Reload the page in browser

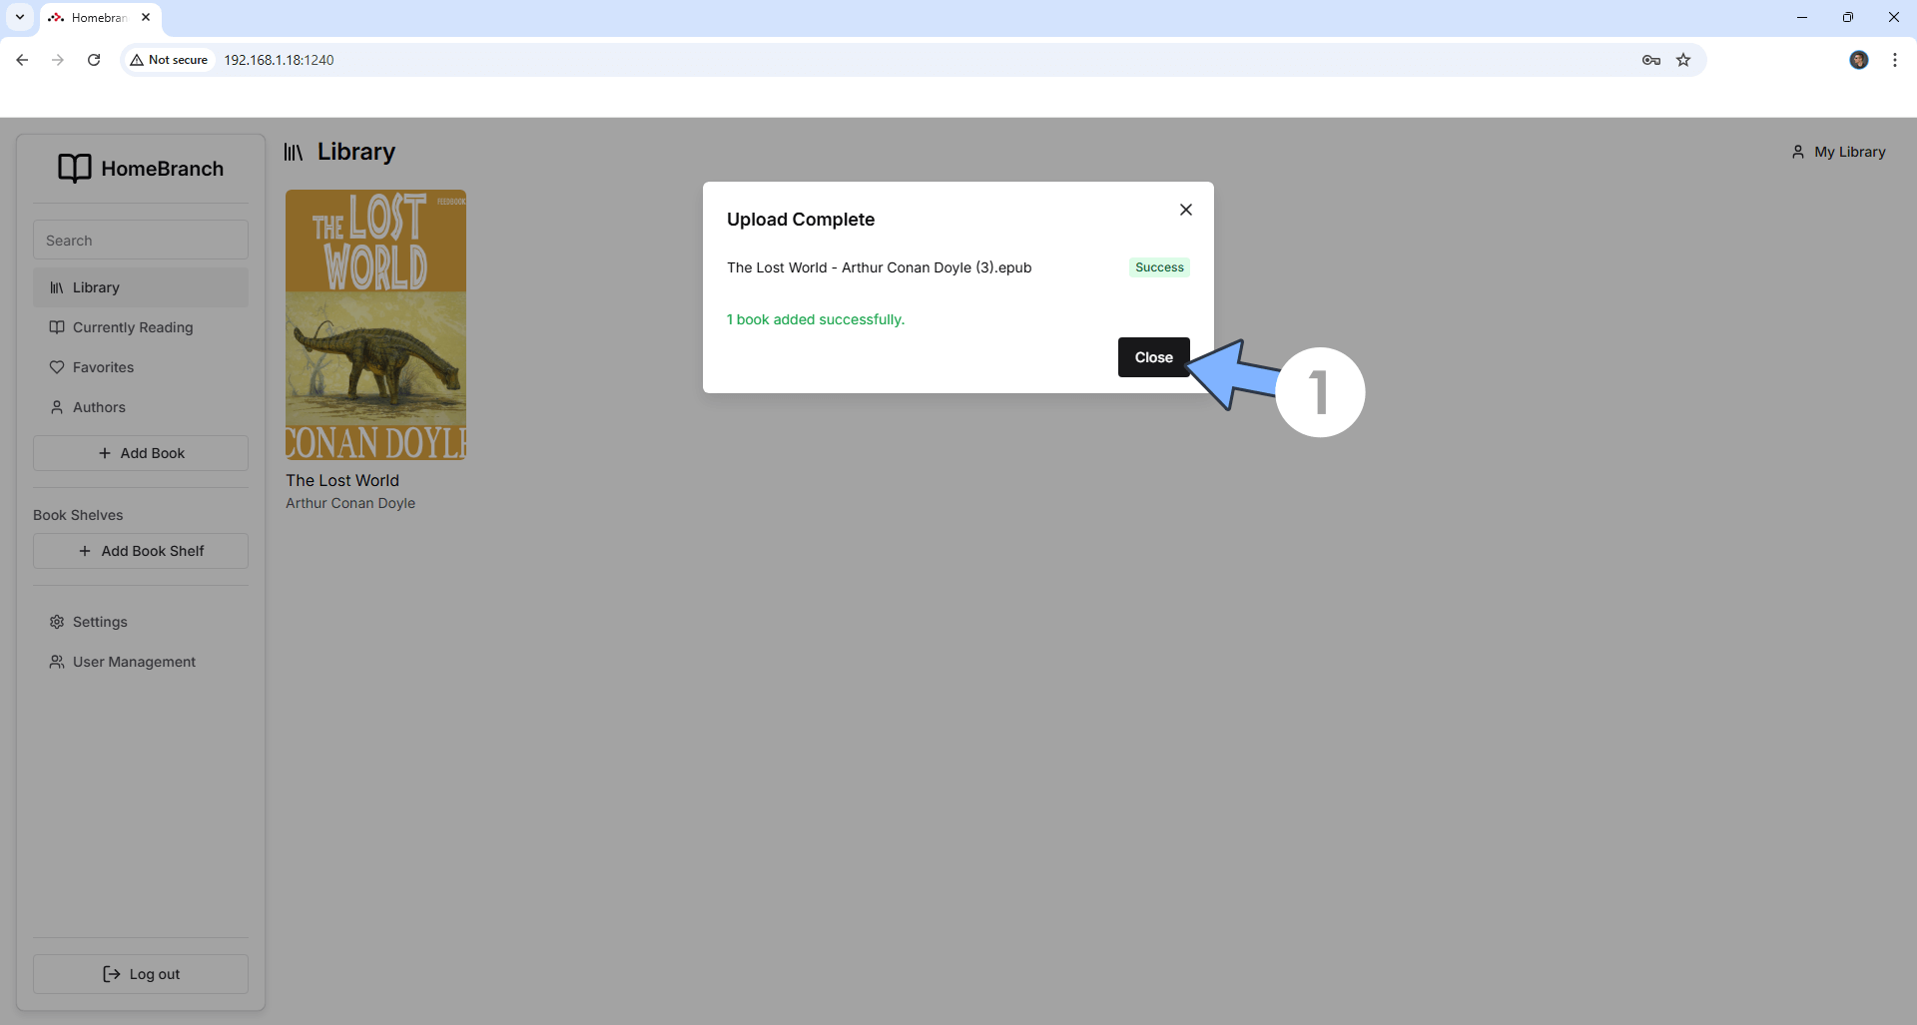click(x=94, y=60)
